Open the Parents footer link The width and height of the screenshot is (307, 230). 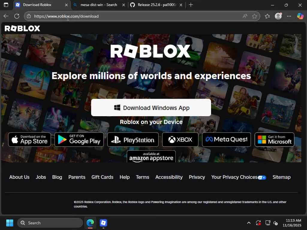[x=77, y=177]
